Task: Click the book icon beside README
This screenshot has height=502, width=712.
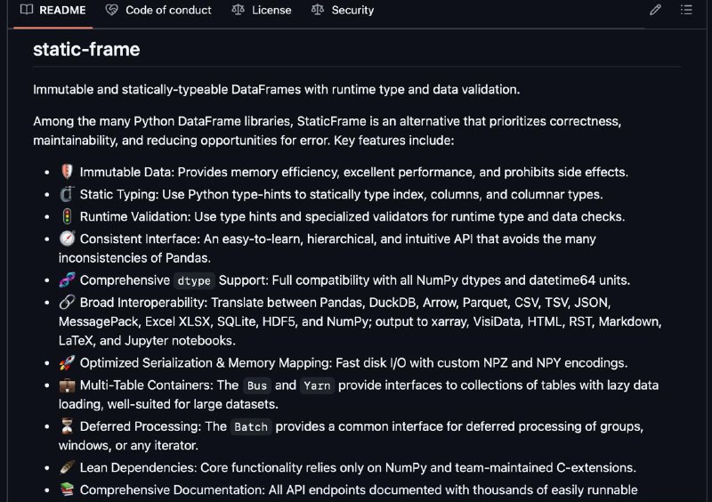Action: tap(27, 10)
